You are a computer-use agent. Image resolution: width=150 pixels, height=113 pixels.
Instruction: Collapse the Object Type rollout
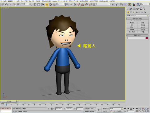point(137,19)
